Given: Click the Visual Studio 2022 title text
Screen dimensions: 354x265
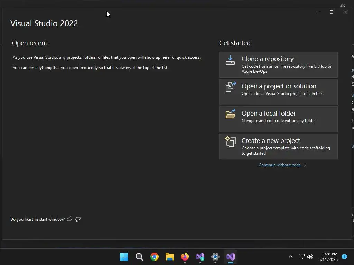Looking at the screenshot, I should tap(44, 23).
